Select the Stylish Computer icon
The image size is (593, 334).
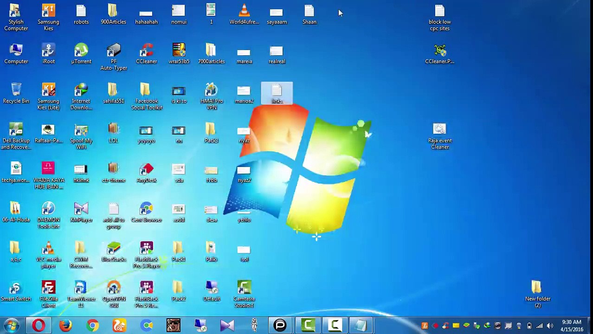(x=16, y=17)
